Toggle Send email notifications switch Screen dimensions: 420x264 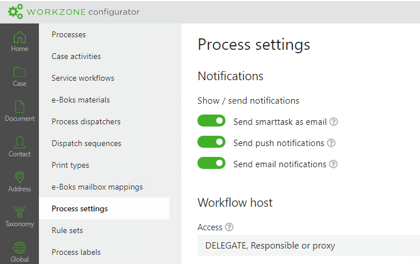click(211, 163)
